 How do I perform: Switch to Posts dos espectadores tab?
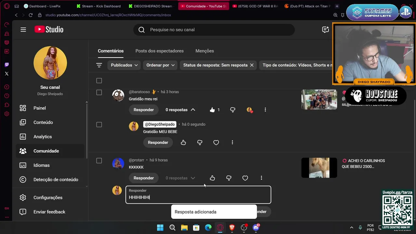click(160, 51)
